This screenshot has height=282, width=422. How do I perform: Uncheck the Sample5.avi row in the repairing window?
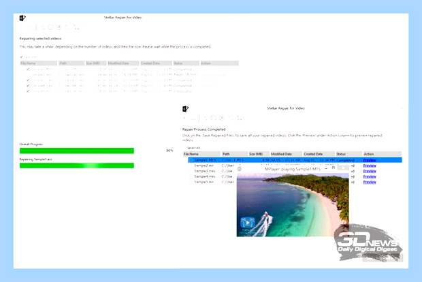point(28,91)
